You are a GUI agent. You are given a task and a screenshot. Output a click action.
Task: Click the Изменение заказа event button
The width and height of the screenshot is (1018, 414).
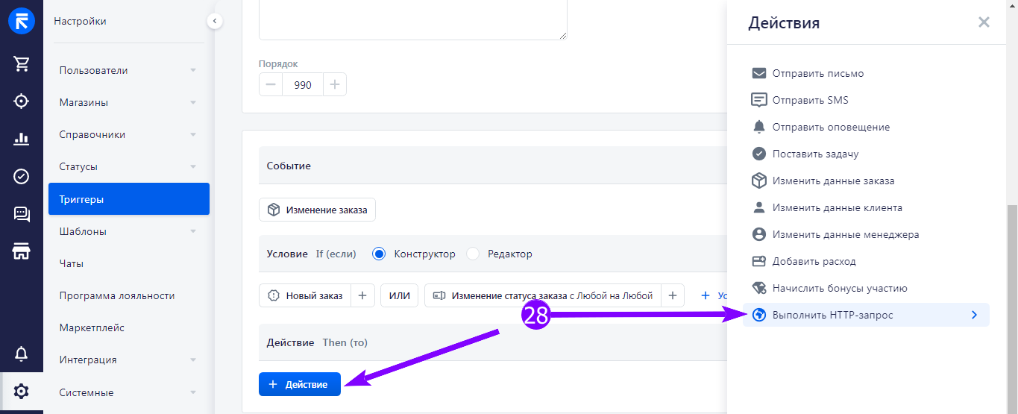(x=317, y=210)
